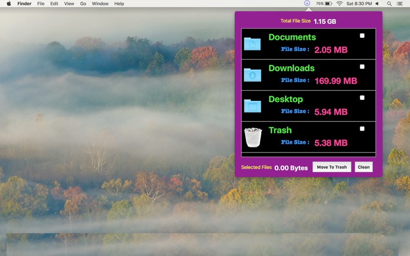
Task: Click the Downloads folder icon
Action: pyautogui.click(x=252, y=75)
